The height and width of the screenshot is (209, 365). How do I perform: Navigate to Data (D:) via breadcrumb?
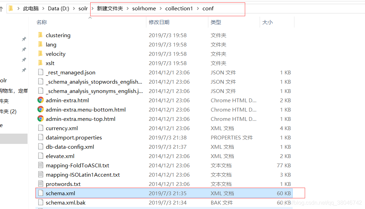coord(58,8)
